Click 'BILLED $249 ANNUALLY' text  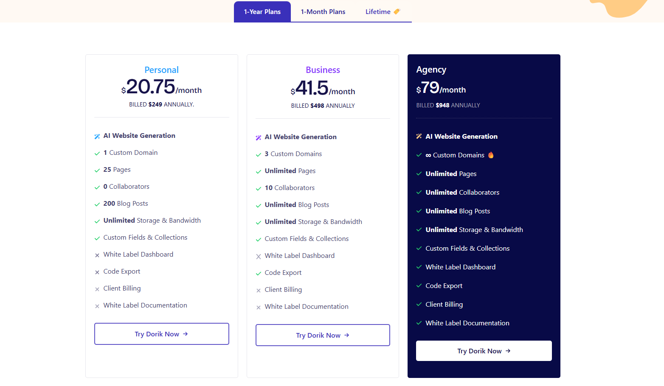[161, 104]
